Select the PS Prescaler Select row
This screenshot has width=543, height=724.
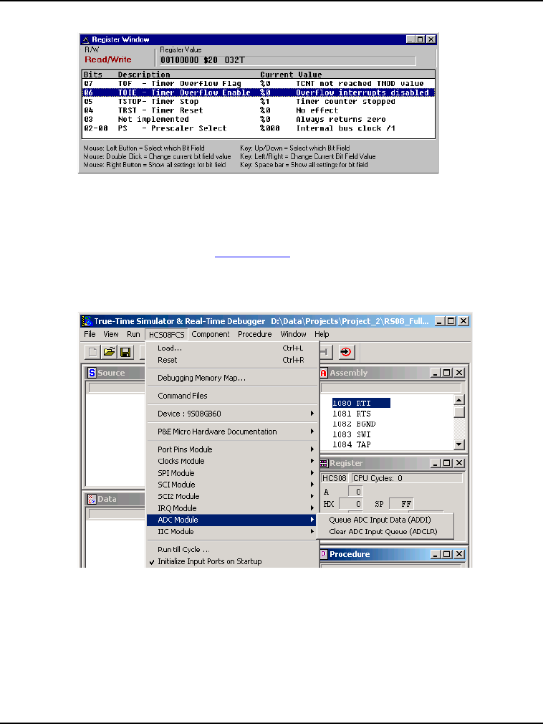click(x=259, y=128)
